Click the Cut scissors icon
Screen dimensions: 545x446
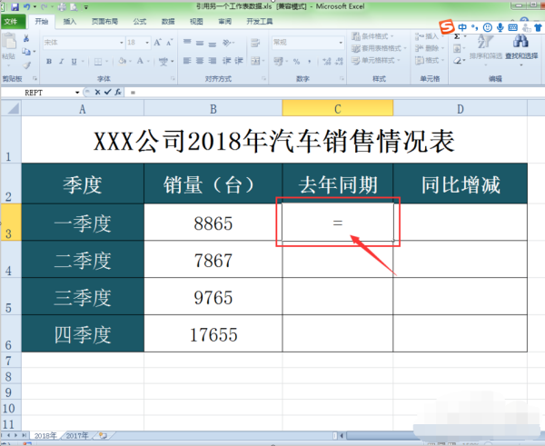(x=26, y=38)
